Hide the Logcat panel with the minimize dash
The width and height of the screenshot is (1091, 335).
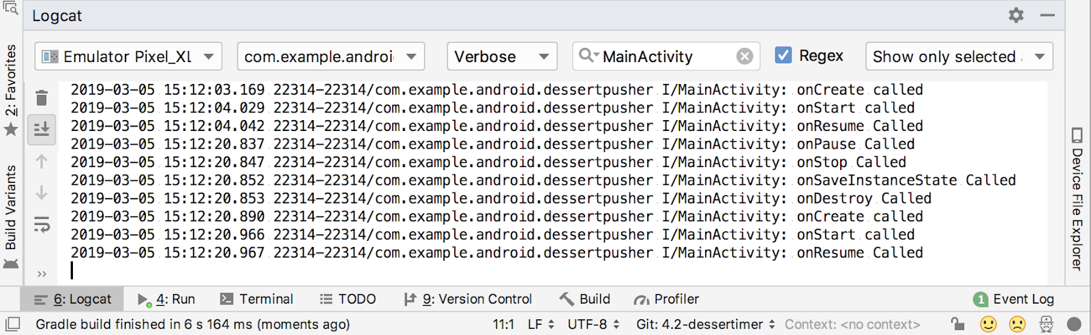1047,15
